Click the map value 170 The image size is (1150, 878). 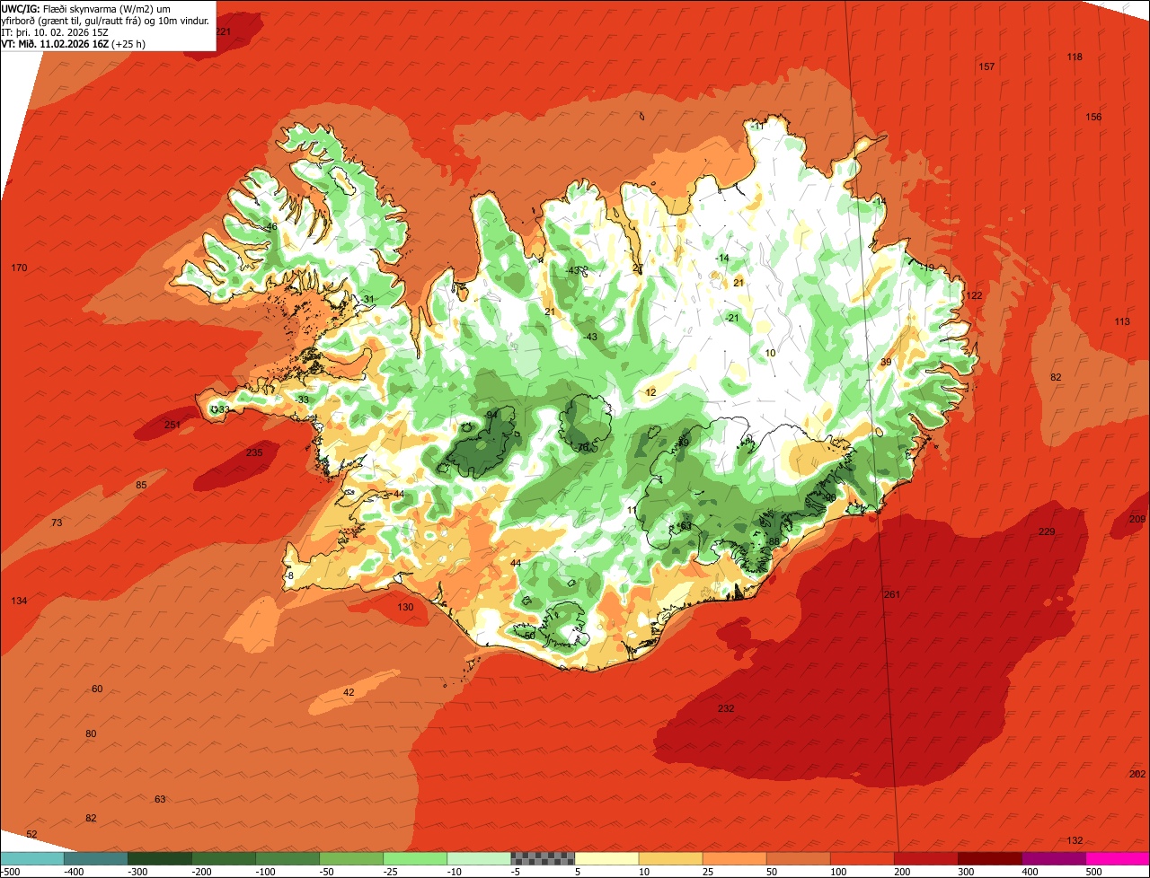pyautogui.click(x=19, y=268)
